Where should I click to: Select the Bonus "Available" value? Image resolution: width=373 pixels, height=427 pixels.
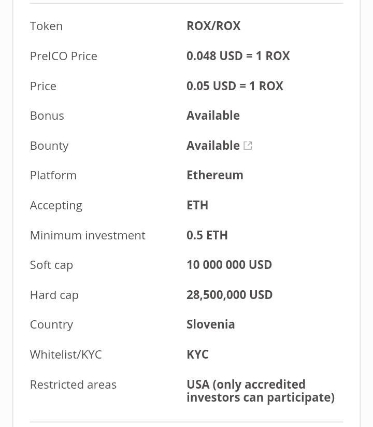[x=213, y=116]
